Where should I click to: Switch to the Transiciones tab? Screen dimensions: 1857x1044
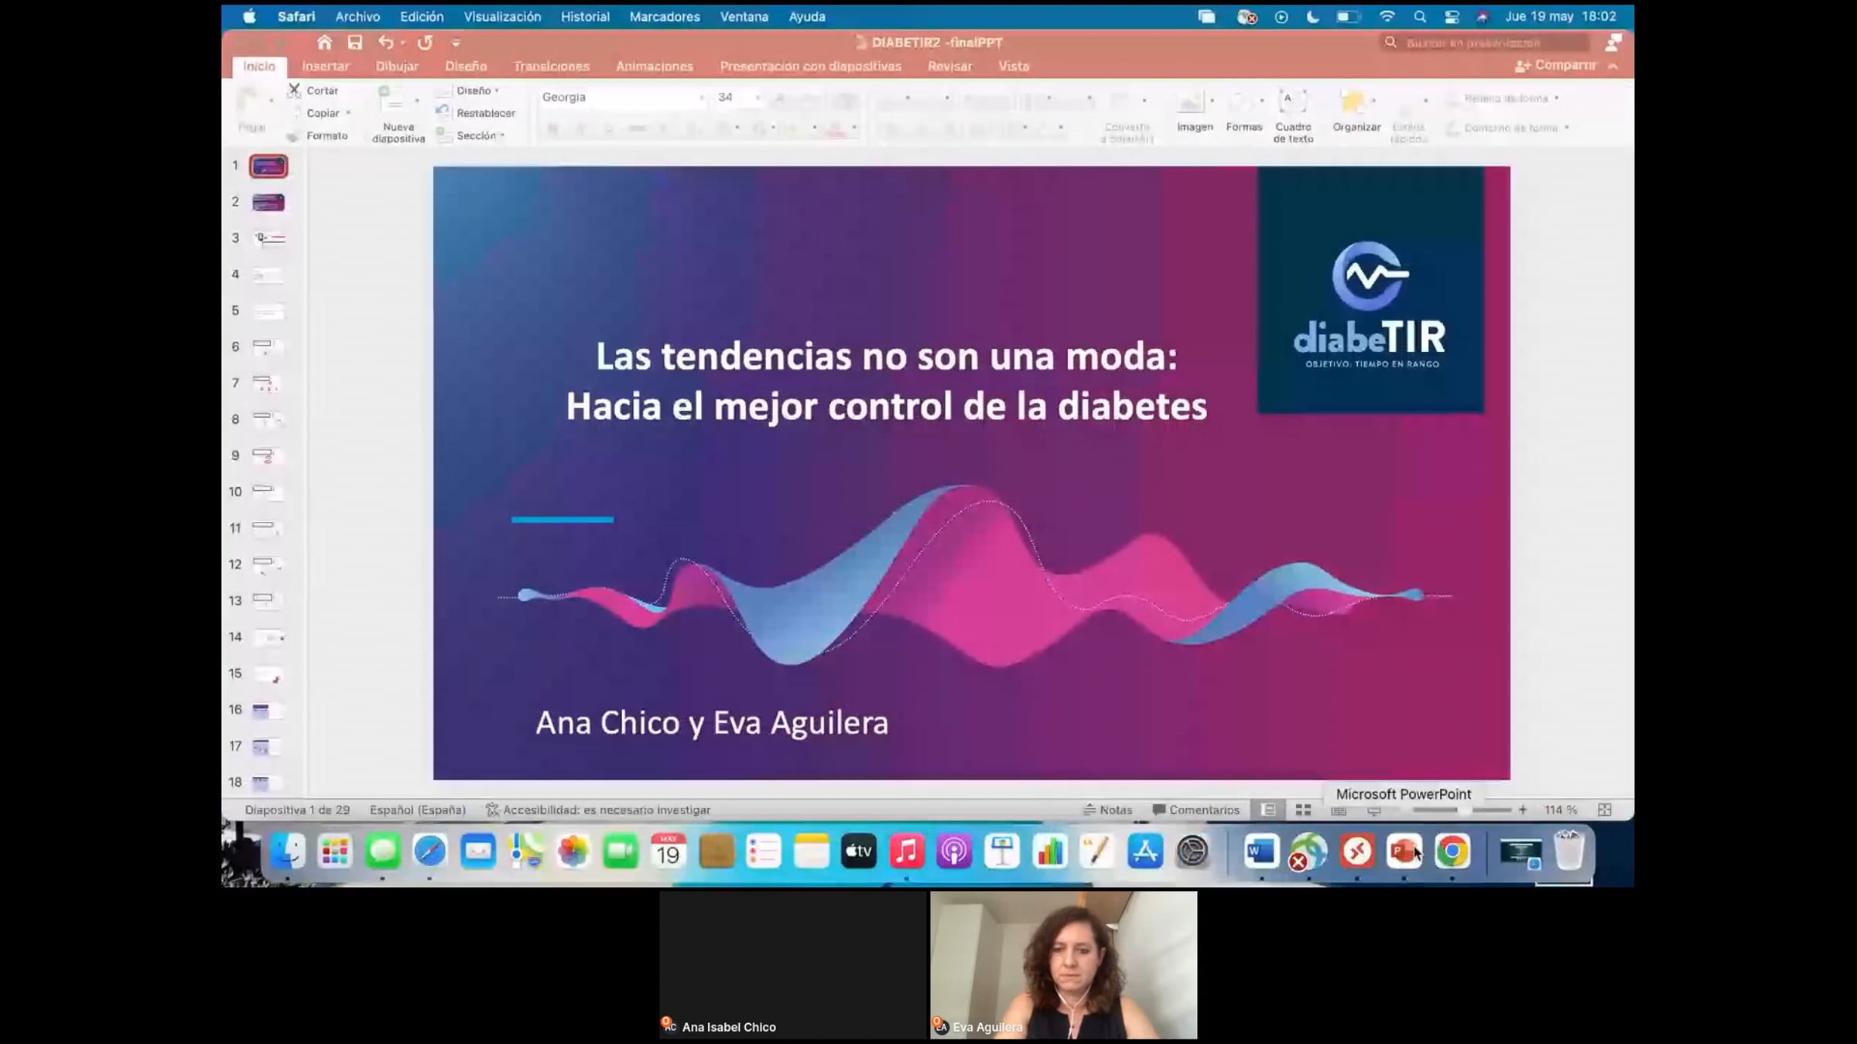(551, 67)
